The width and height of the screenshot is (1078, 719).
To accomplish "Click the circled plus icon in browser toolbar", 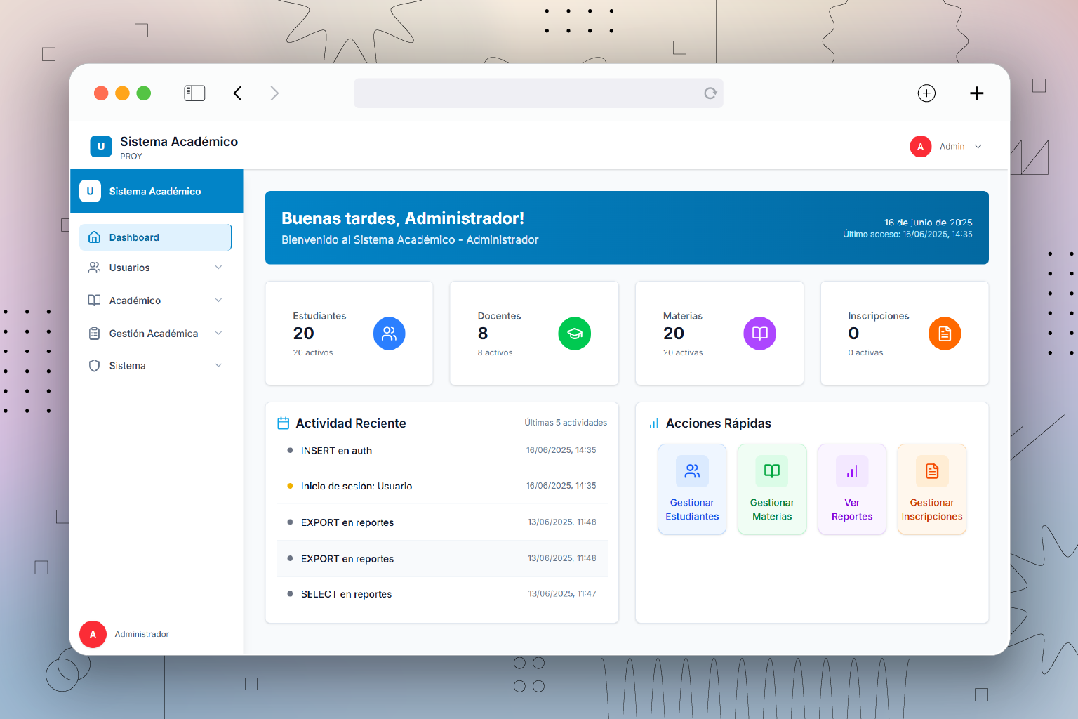I will click(x=926, y=93).
